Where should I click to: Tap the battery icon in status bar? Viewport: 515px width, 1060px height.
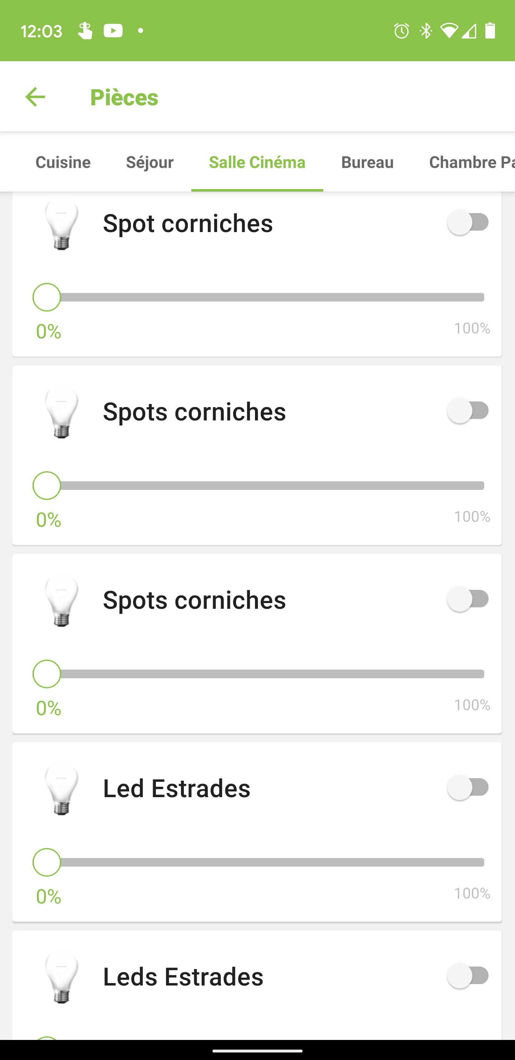(490, 31)
